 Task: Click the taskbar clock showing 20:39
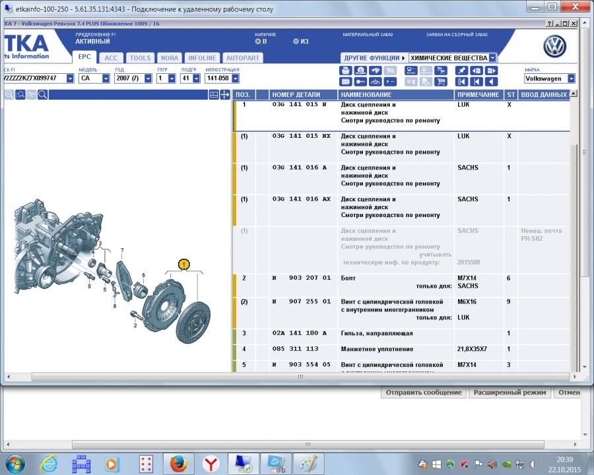click(x=564, y=460)
